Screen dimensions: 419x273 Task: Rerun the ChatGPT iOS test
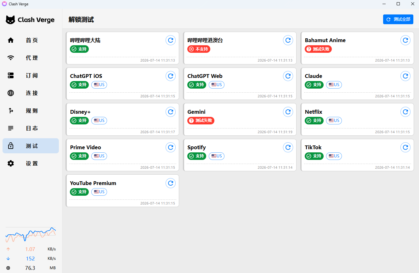click(171, 76)
